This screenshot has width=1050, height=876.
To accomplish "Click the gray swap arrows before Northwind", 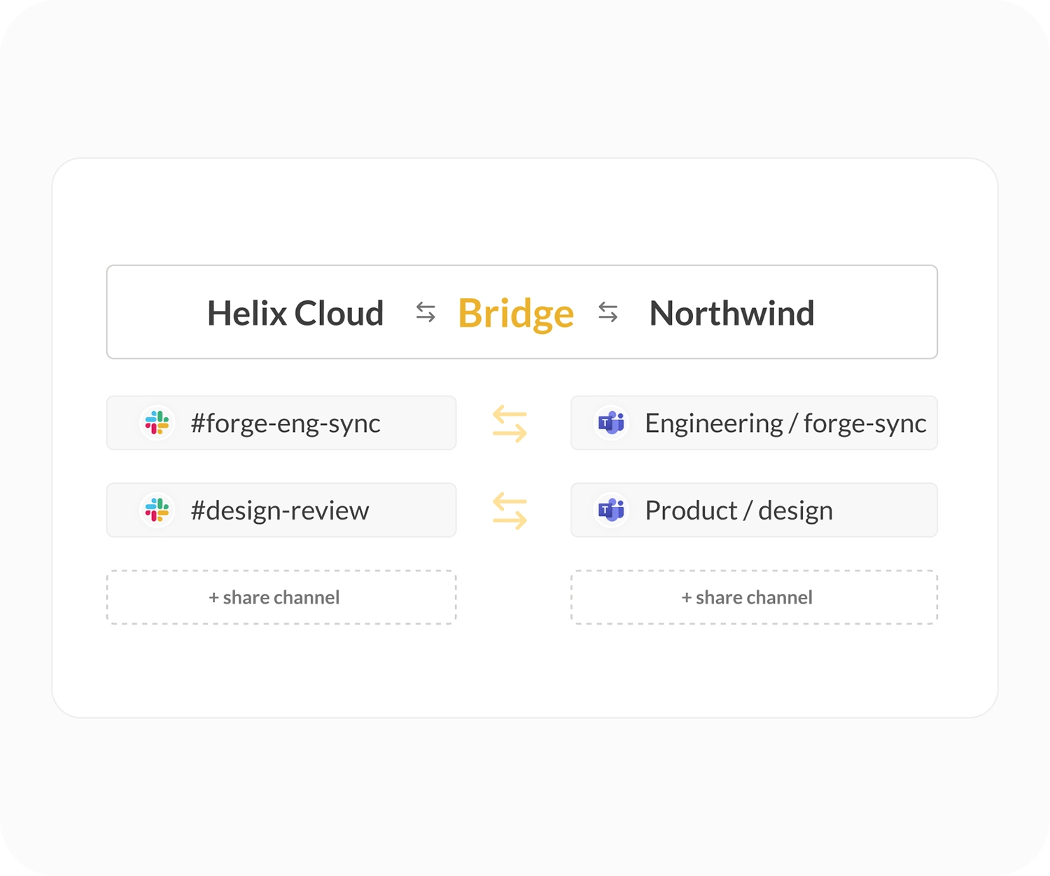I will (x=608, y=312).
